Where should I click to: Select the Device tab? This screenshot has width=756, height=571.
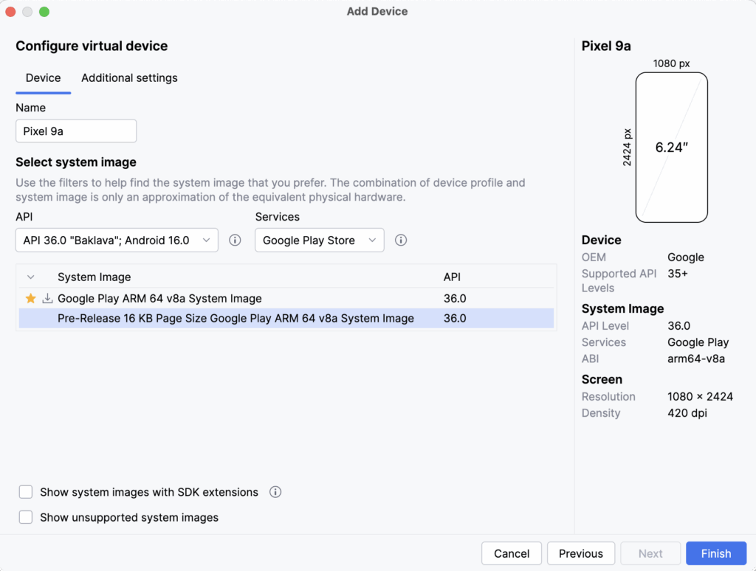tap(44, 77)
